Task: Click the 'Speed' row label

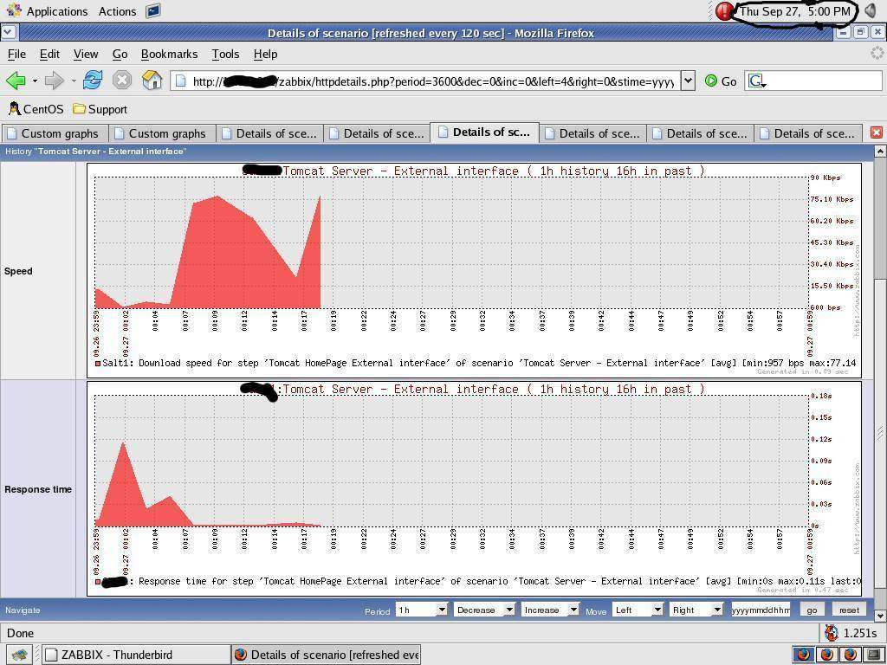Action: pos(18,271)
